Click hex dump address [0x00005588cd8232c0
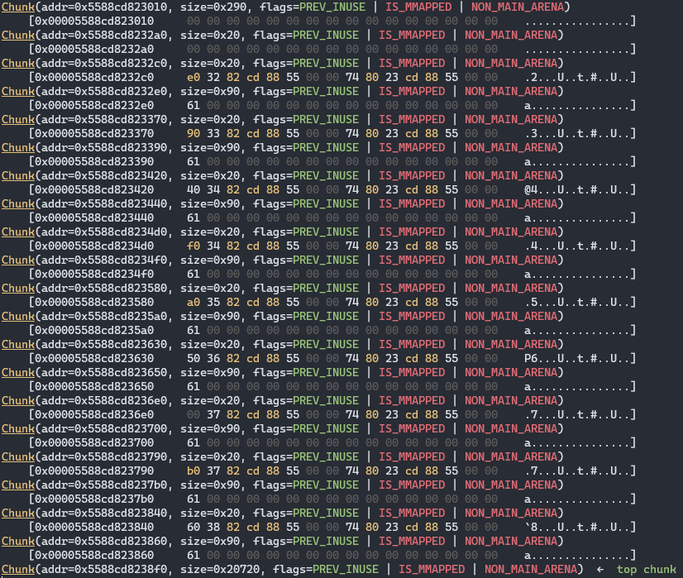The height and width of the screenshot is (578, 683). (91, 77)
